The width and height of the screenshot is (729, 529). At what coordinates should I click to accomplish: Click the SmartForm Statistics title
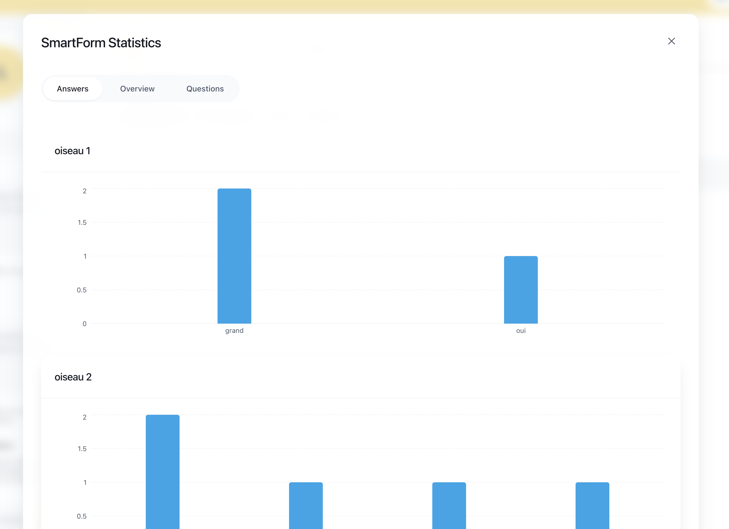pos(101,43)
